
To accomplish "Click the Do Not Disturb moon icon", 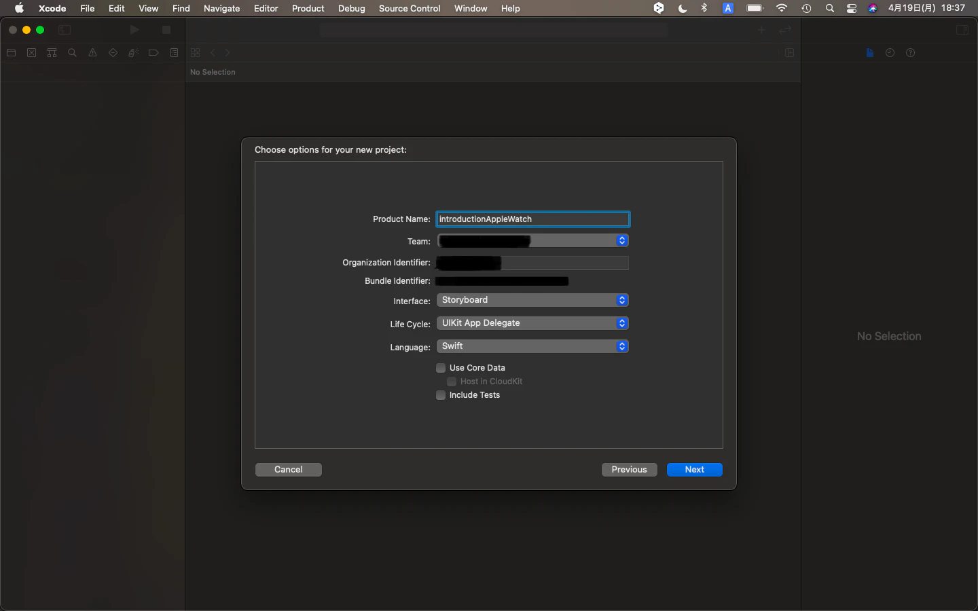I will pos(683,8).
